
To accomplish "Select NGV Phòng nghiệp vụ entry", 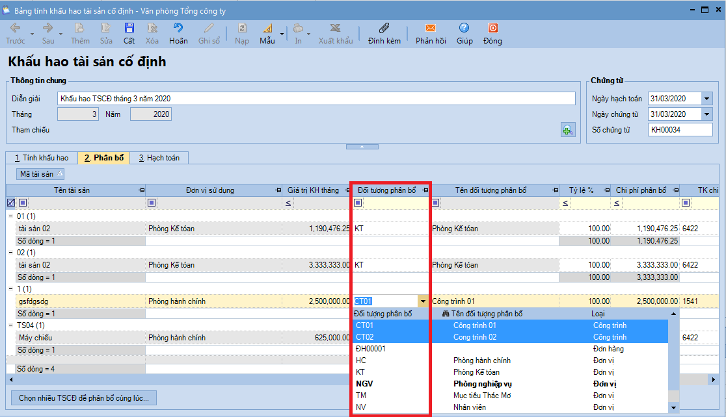I will pos(510,384).
